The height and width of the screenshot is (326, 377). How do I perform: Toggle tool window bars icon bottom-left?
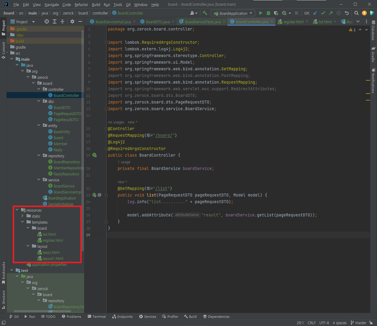pyautogui.click(x=4, y=323)
